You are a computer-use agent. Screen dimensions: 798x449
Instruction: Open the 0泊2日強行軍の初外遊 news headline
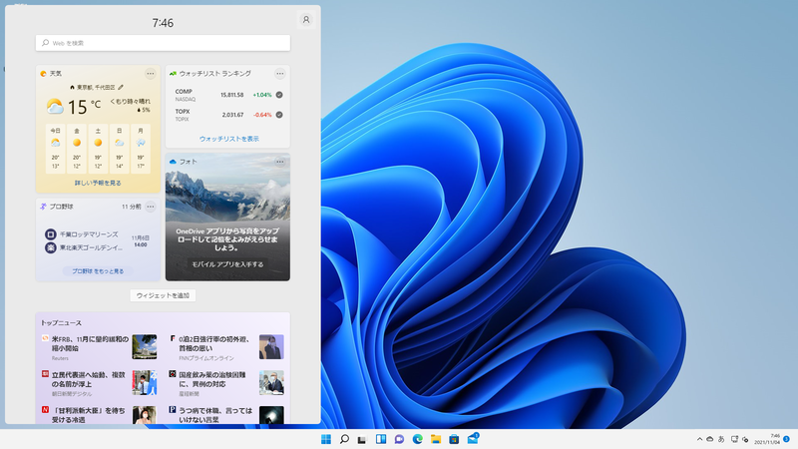[214, 343]
